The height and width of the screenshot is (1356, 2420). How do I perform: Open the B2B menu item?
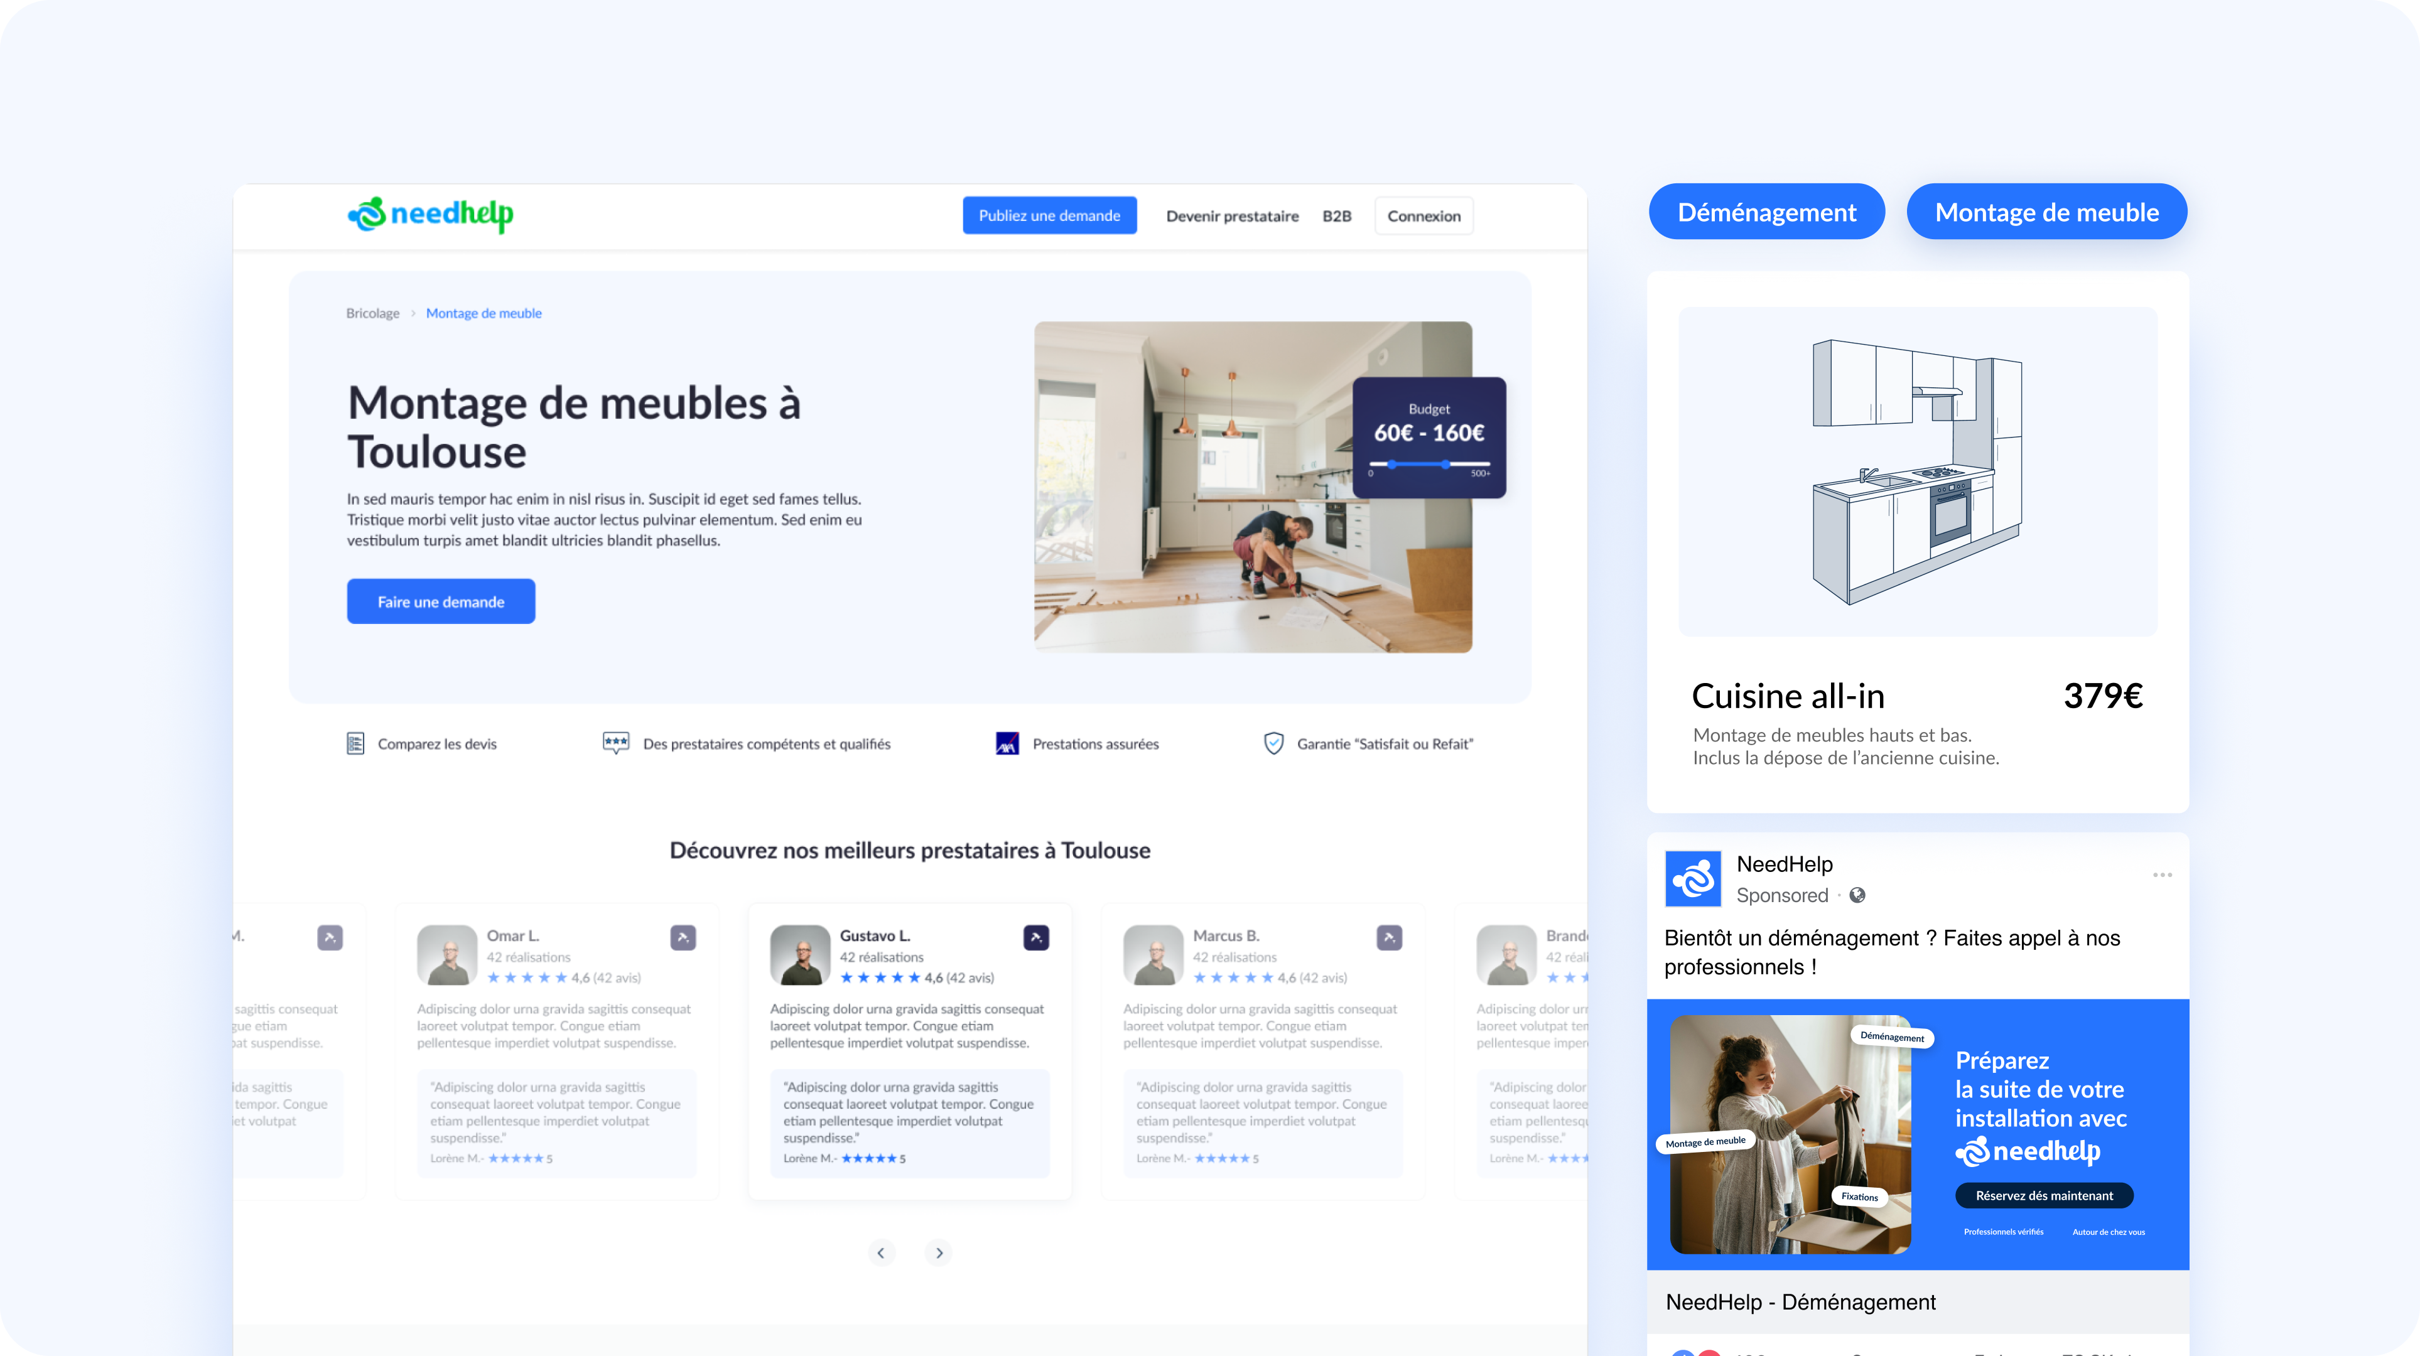pyautogui.click(x=1336, y=216)
